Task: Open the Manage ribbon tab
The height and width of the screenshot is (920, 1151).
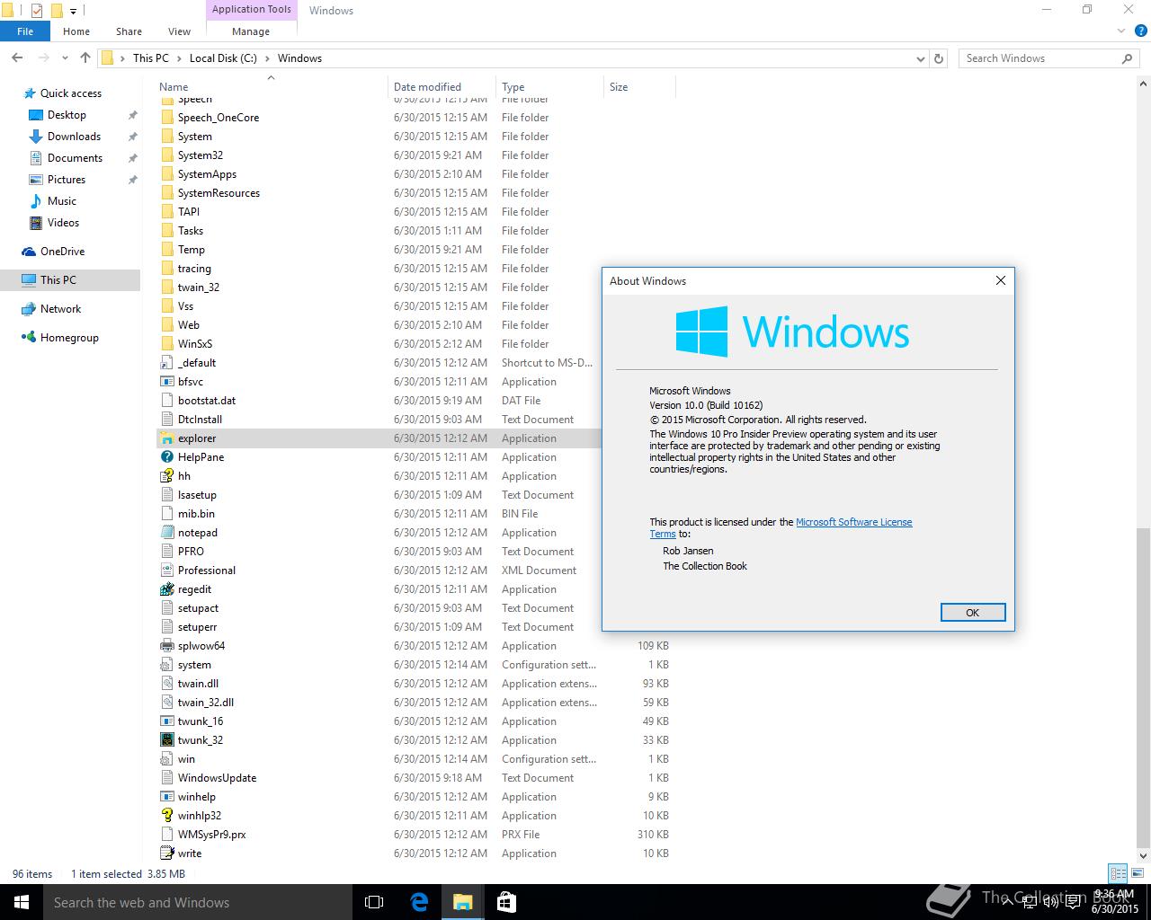Action: pos(251,31)
